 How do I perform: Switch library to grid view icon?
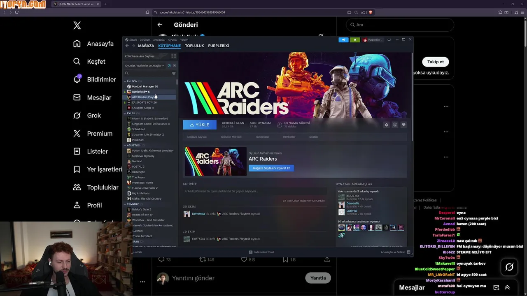point(174,56)
